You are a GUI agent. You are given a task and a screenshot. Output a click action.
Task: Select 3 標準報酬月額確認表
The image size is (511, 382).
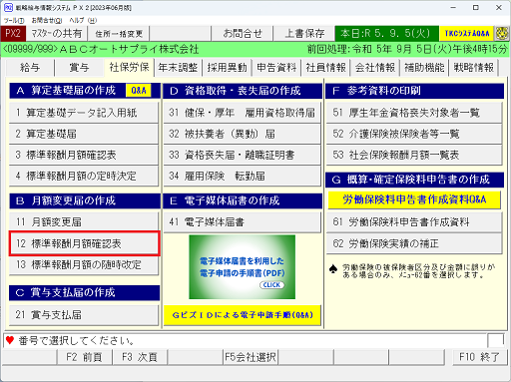tap(84, 155)
